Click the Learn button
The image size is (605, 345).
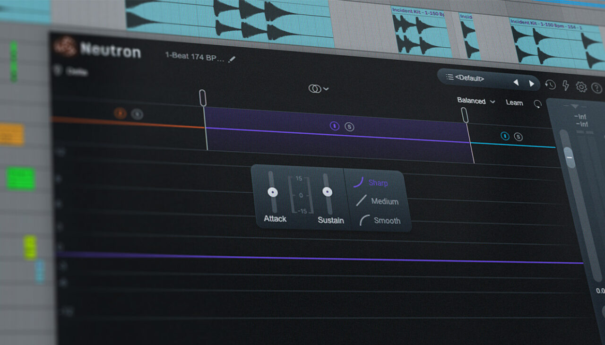[515, 103]
